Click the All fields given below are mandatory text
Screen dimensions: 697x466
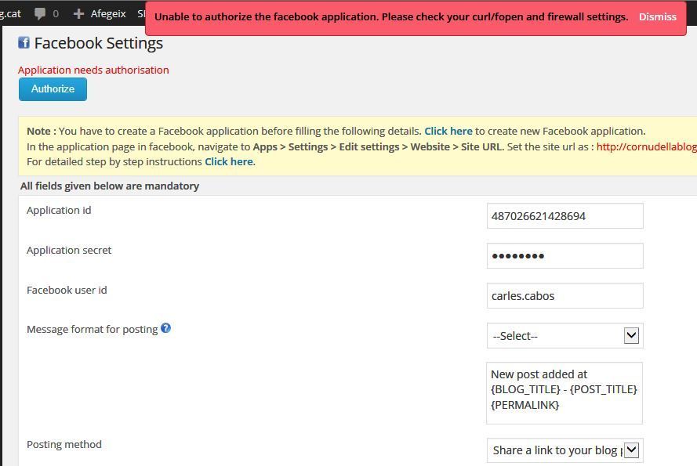coord(109,186)
